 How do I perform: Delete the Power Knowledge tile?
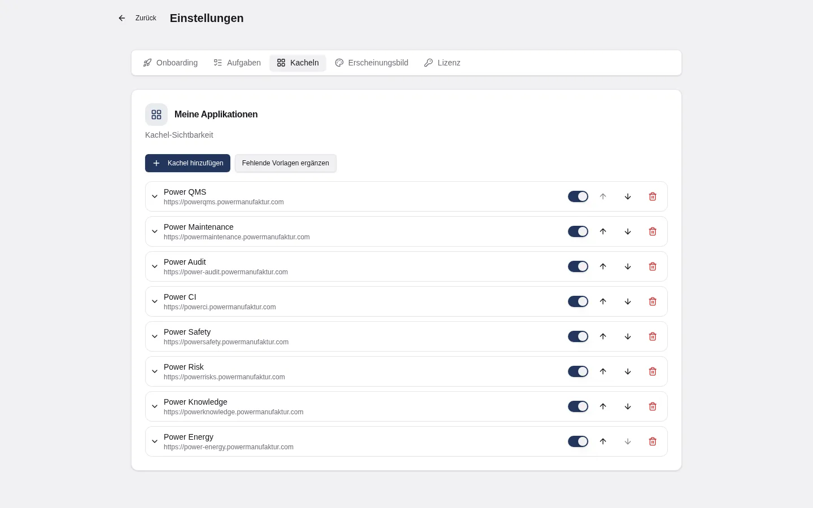click(653, 406)
